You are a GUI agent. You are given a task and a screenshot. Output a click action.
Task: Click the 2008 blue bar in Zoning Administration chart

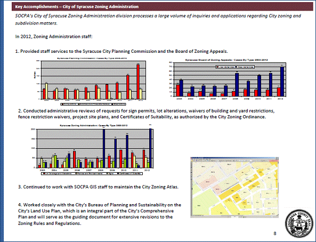coord(104,148)
